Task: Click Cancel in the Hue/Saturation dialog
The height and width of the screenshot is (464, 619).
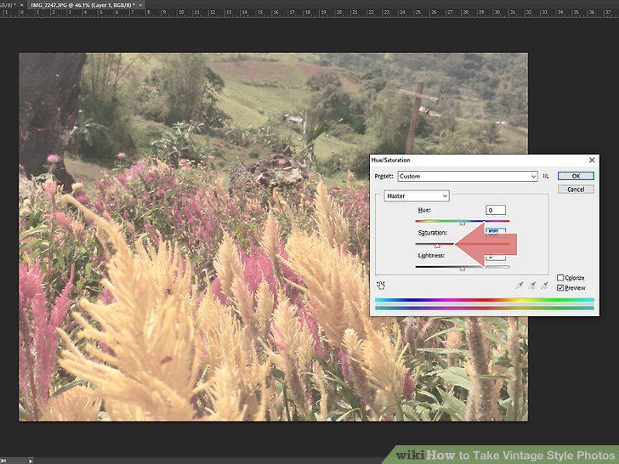Action: (x=576, y=190)
